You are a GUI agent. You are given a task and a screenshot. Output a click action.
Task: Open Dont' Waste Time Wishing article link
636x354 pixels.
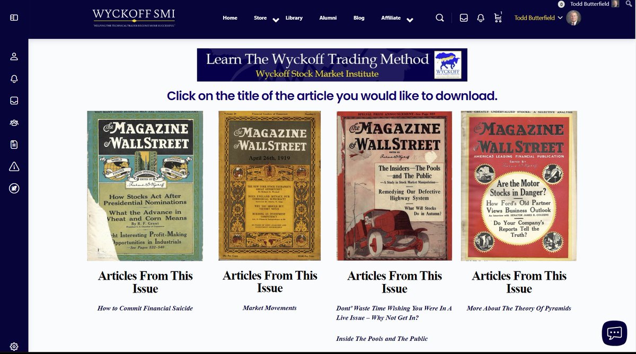pyautogui.click(x=394, y=313)
